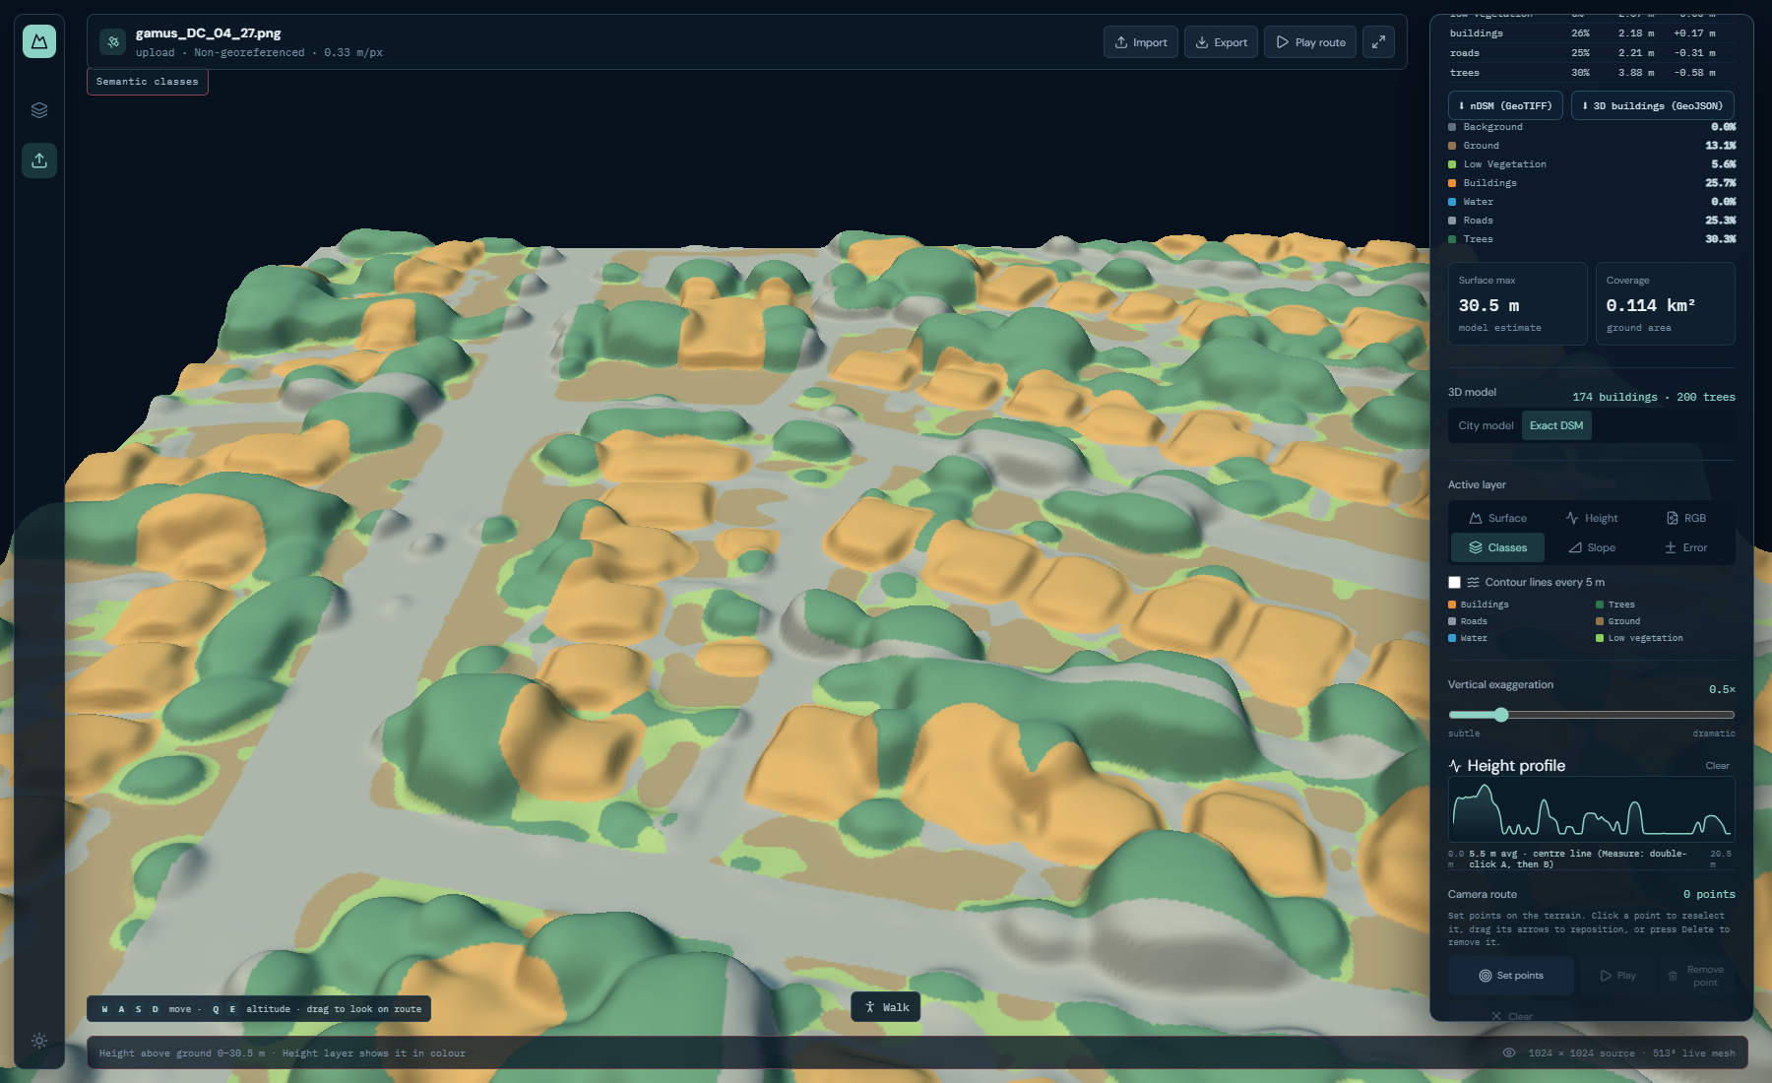The height and width of the screenshot is (1083, 1772).
Task: Click the mountain app logo icon
Action: pyautogui.click(x=39, y=41)
